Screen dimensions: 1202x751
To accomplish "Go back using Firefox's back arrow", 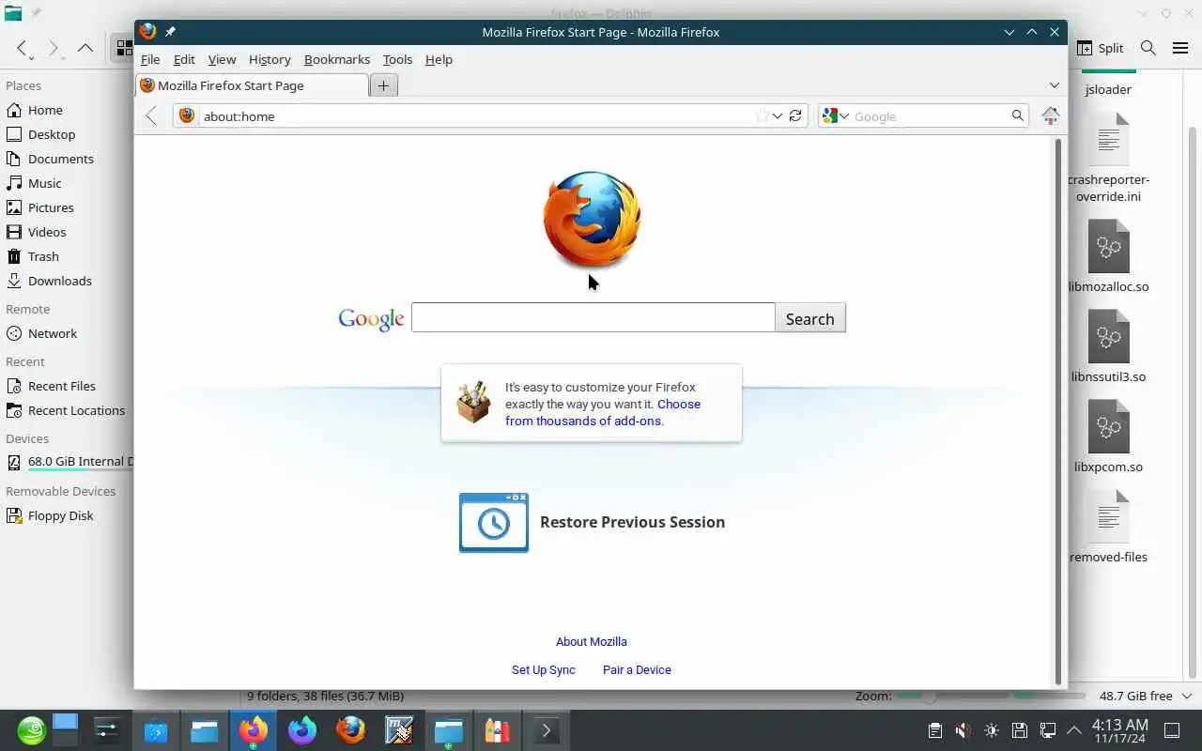I will tap(151, 115).
